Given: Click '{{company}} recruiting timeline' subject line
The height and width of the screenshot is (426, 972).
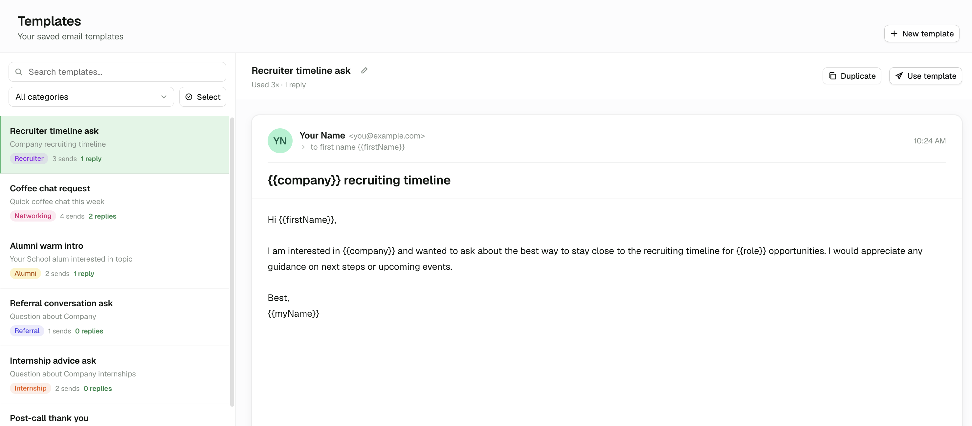Looking at the screenshot, I should coord(359,180).
